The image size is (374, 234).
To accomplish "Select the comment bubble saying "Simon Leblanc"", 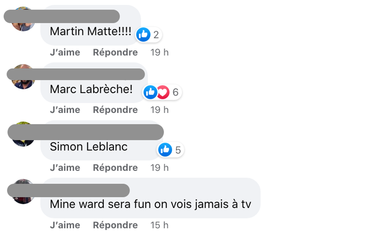I will 89,147.
